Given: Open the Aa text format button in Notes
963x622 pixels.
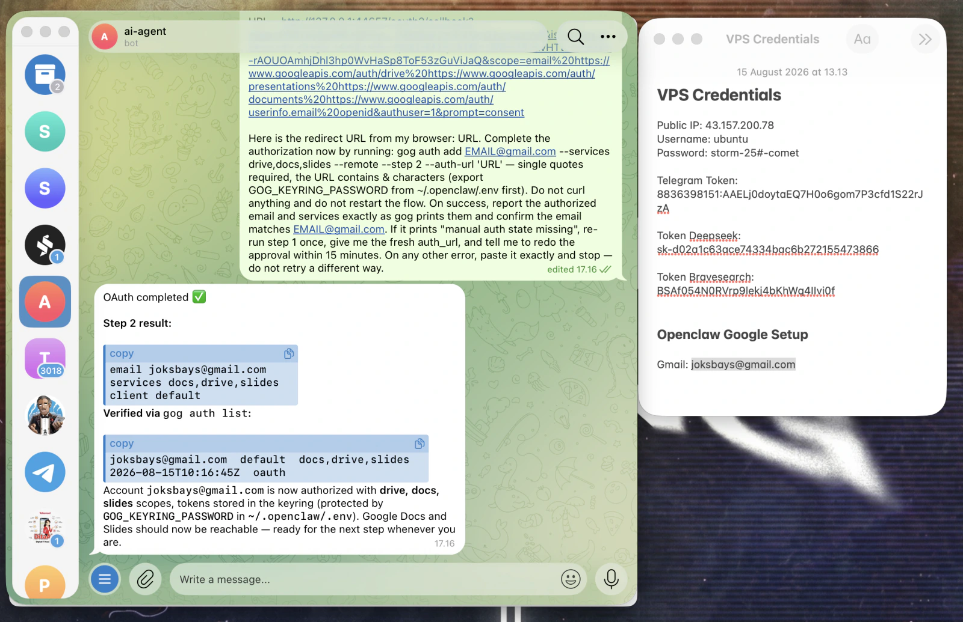Looking at the screenshot, I should tap(862, 39).
